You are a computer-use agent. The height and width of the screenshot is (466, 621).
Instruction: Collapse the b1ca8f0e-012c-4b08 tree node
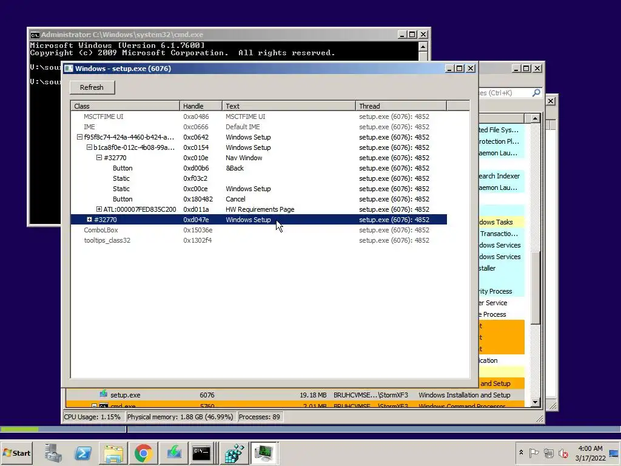click(89, 147)
